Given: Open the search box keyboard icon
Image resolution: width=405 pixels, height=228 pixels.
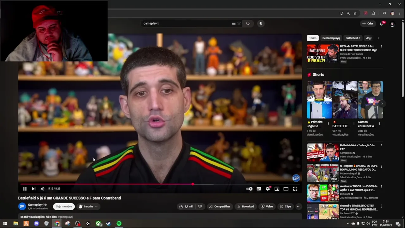Looking at the screenshot, I should coord(234,23).
